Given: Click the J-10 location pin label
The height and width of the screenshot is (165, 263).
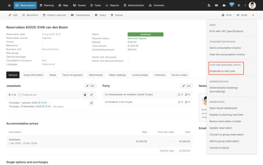Looking at the screenshot, I should coord(12,95).
